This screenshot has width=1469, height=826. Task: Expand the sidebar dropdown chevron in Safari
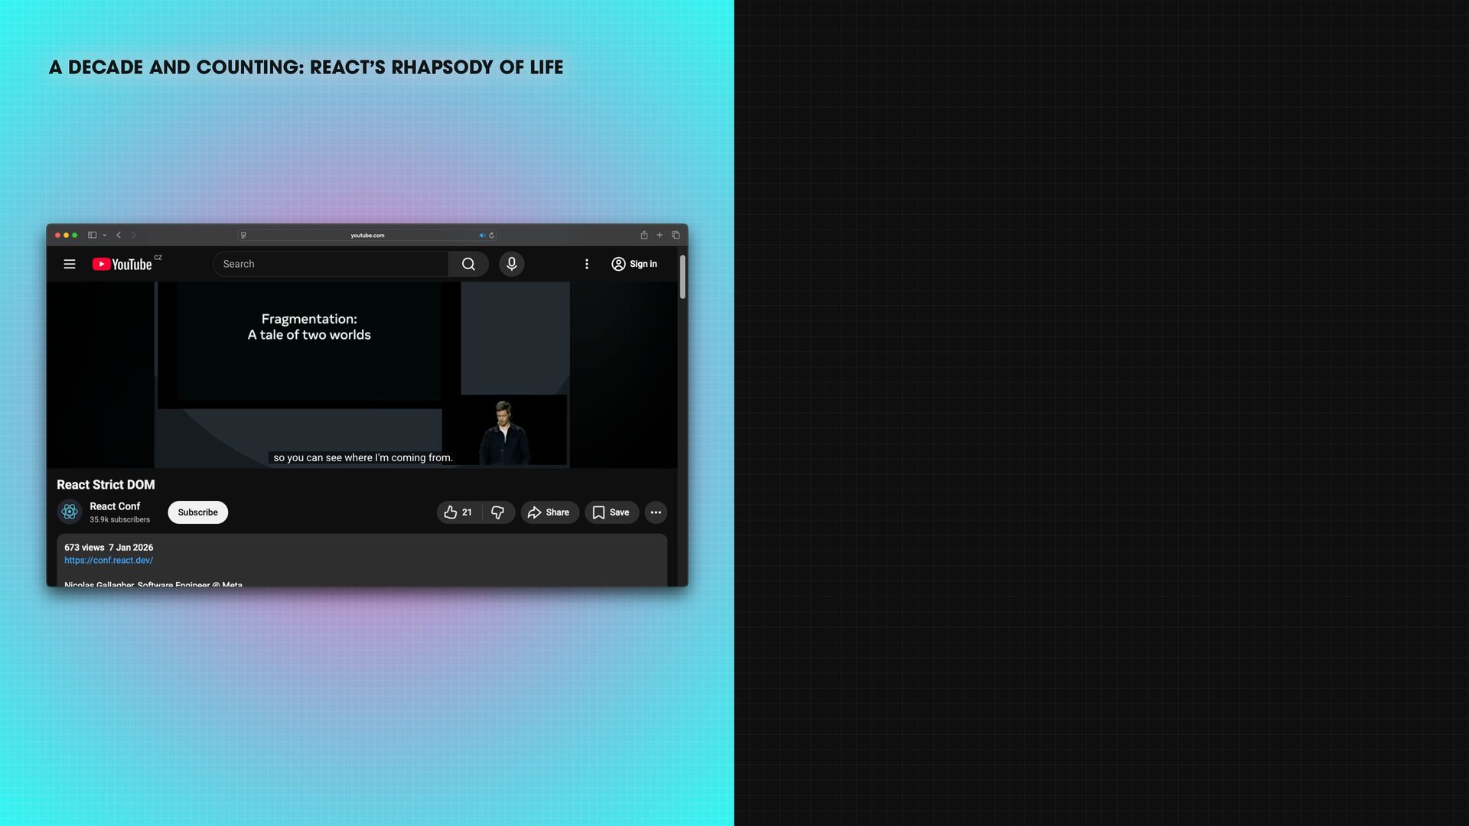[105, 235]
